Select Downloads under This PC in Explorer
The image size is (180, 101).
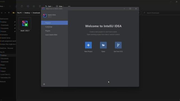[4, 62]
